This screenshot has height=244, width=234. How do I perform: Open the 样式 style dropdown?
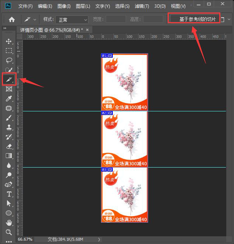tap(72, 20)
